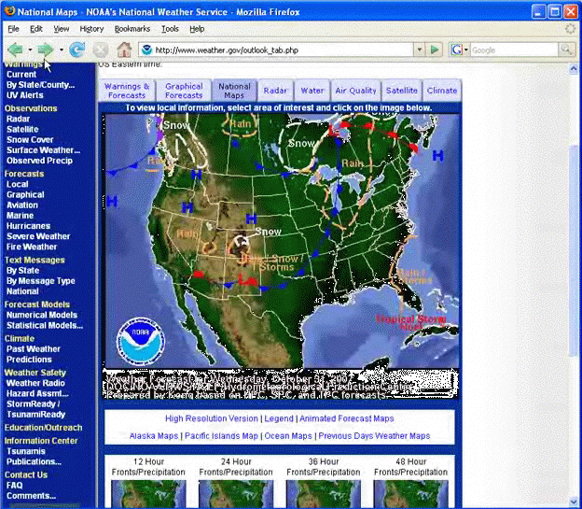Image resolution: width=582 pixels, height=509 pixels.
Task: Click the 24 Hour Fronts/Precipitation thumbnail
Action: click(236, 494)
